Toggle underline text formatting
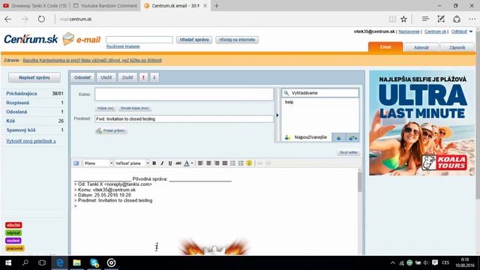The height and width of the screenshot is (270, 480). pos(170,163)
